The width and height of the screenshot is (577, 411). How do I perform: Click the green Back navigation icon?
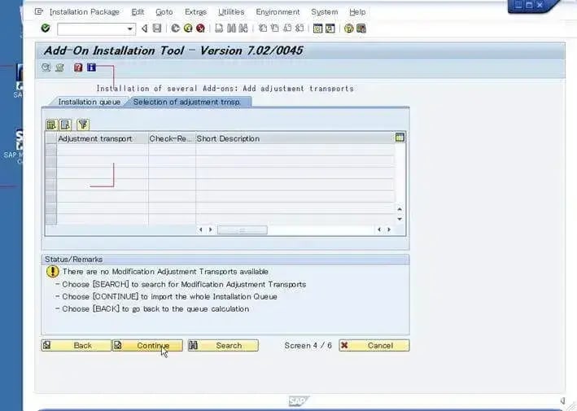pos(176,28)
